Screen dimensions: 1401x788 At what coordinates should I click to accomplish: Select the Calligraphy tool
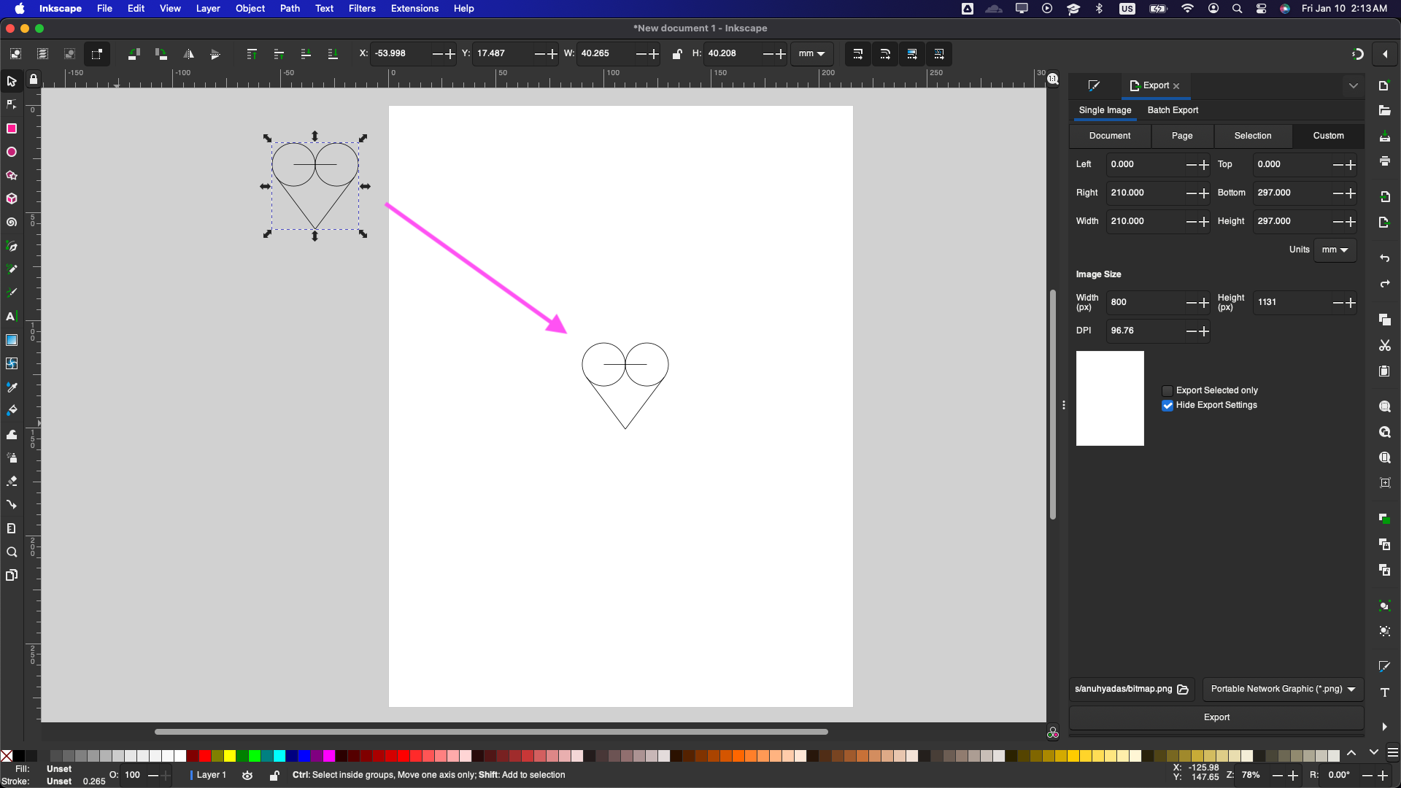(12, 293)
